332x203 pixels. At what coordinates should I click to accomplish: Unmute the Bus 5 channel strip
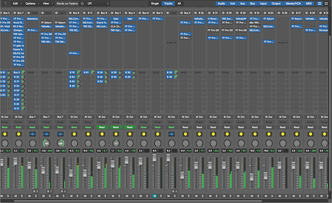154,196
